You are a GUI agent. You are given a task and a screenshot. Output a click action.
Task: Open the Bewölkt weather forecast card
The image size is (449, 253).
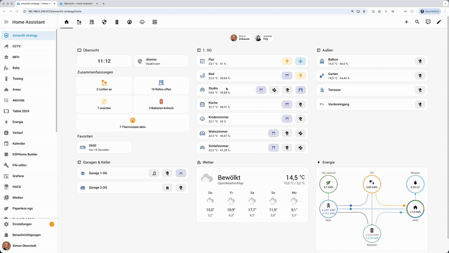pos(252,195)
